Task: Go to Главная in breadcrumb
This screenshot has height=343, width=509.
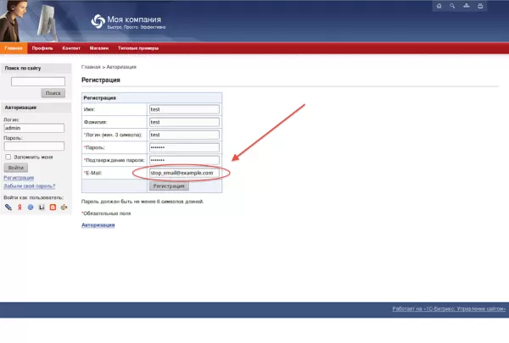Action: pyautogui.click(x=91, y=67)
